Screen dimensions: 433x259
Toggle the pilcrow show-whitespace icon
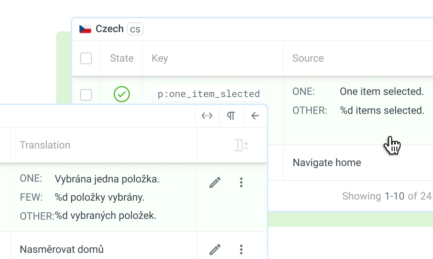coord(231,116)
